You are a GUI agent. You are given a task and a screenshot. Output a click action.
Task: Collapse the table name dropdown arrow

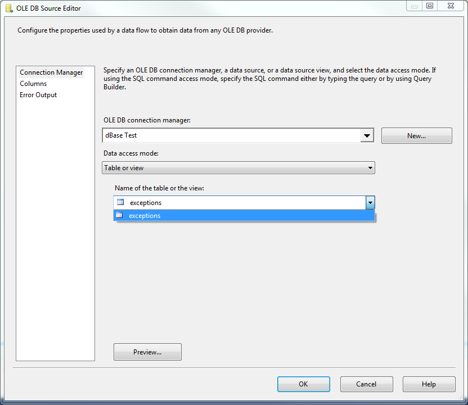tap(370, 203)
